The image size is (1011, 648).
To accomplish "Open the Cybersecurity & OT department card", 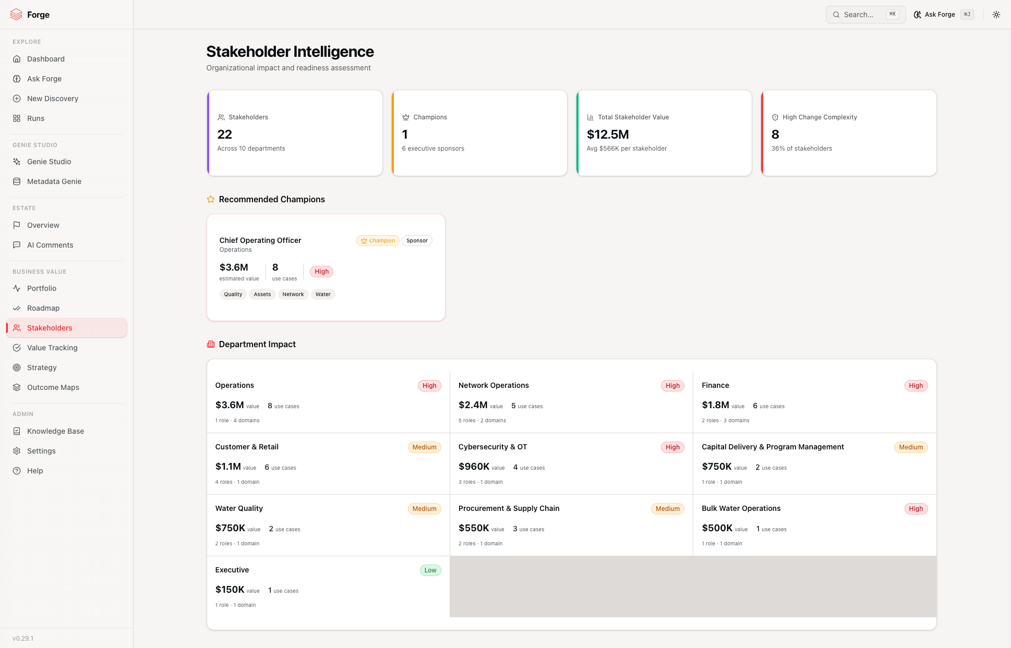I will click(x=571, y=463).
